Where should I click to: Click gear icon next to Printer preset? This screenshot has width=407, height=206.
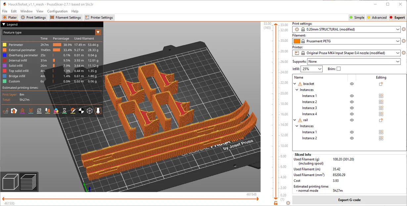(x=404, y=53)
